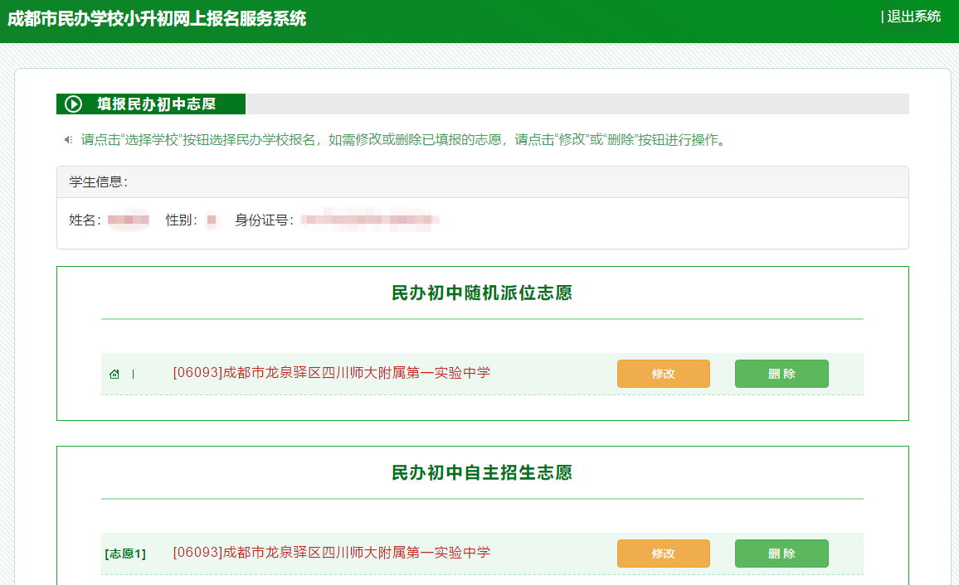The image size is (959, 585).
Task: Log out via 退出系统 link
Action: 913,17
